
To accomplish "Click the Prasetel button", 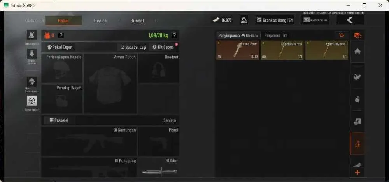I will coord(59,120).
